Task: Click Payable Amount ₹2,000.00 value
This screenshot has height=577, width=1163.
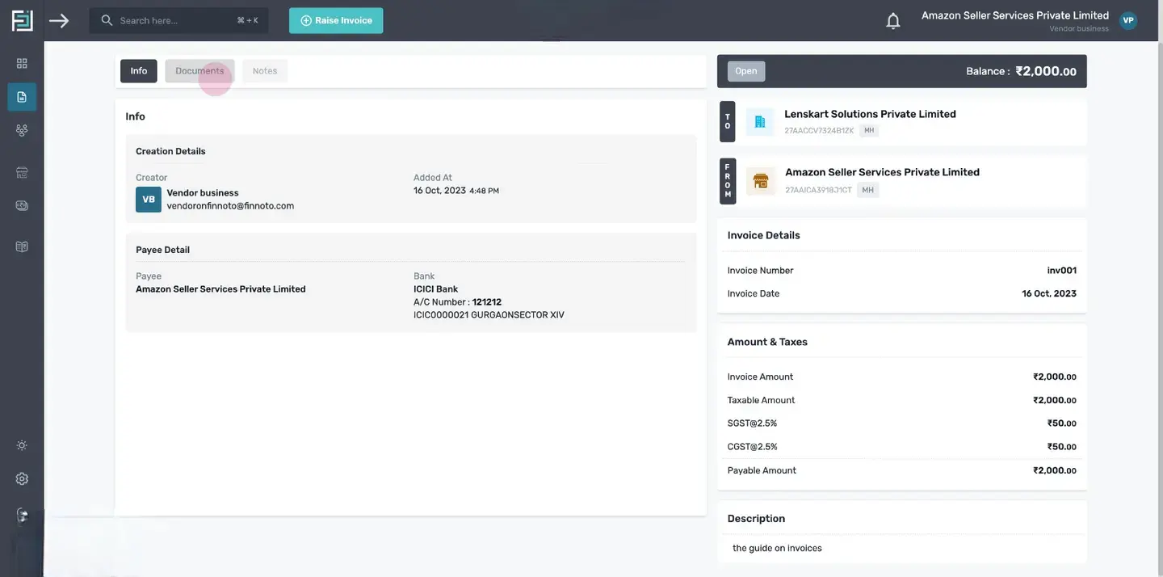Action: (x=1055, y=470)
